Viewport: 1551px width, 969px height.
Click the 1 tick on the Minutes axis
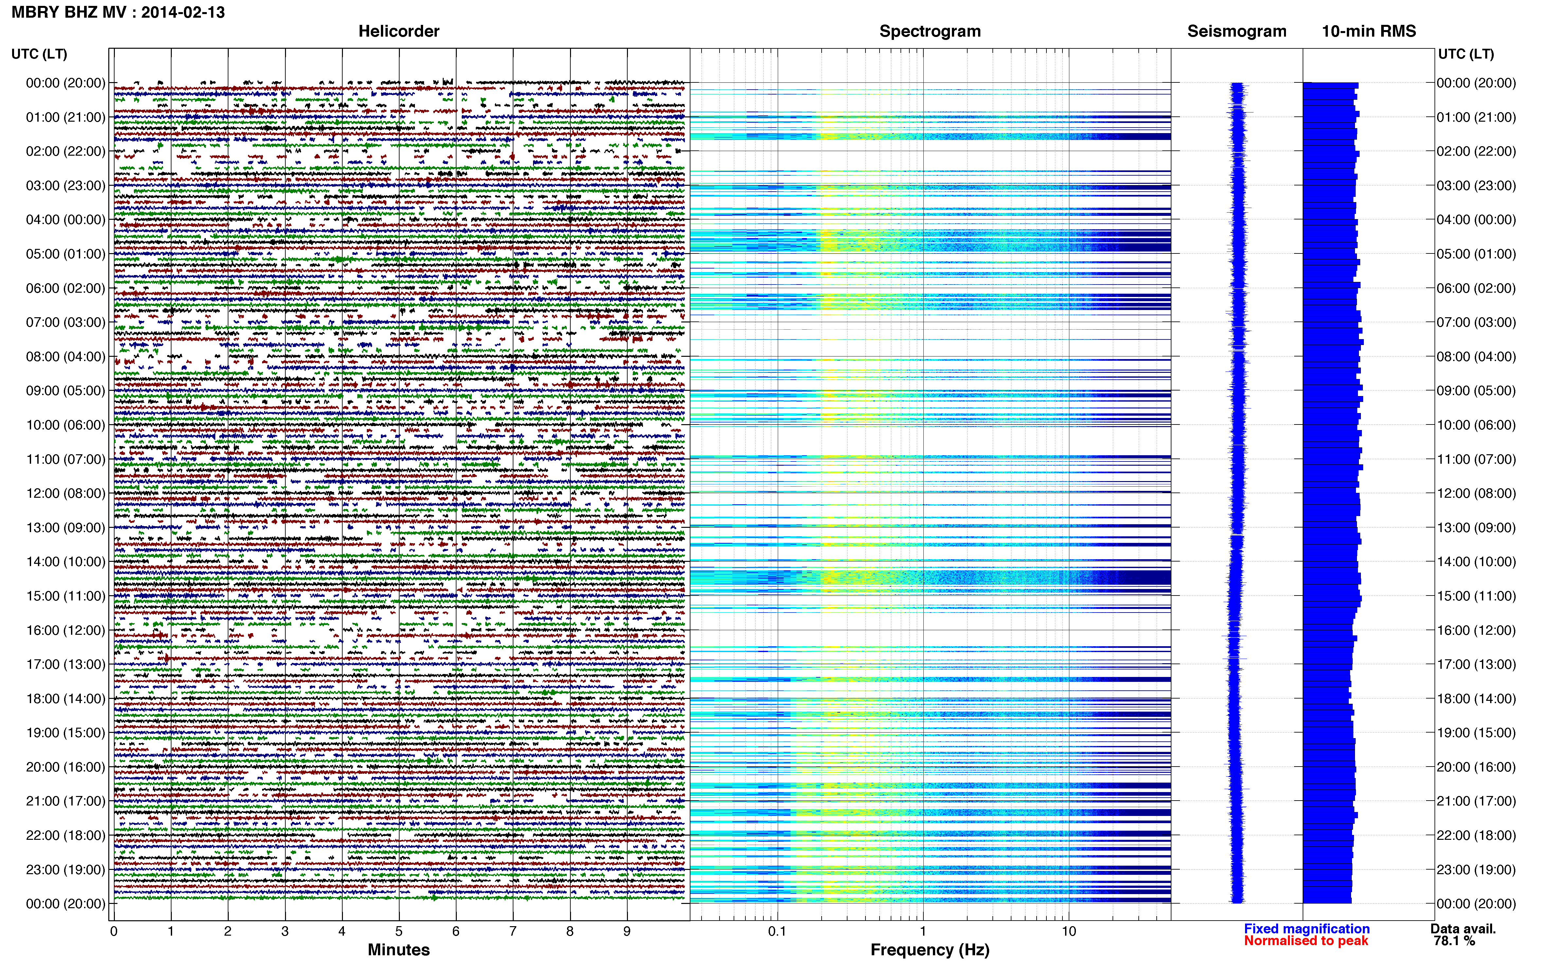[x=170, y=931]
